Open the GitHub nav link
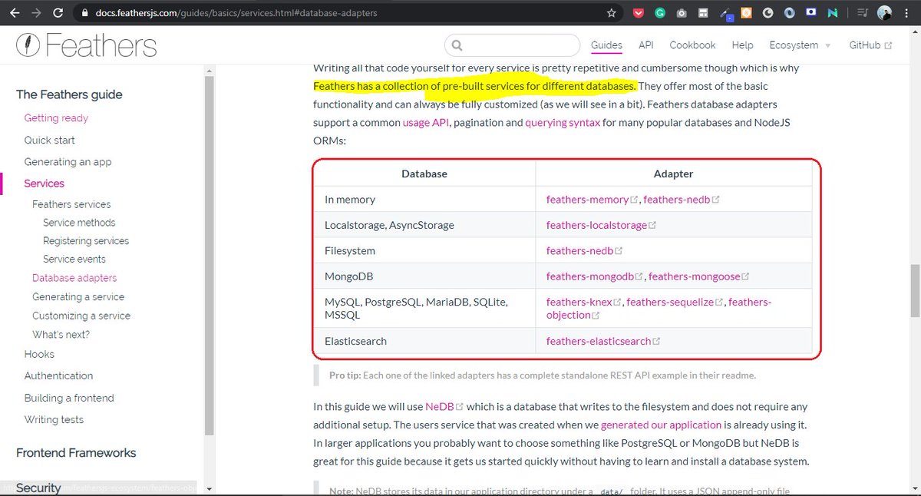 click(x=870, y=45)
